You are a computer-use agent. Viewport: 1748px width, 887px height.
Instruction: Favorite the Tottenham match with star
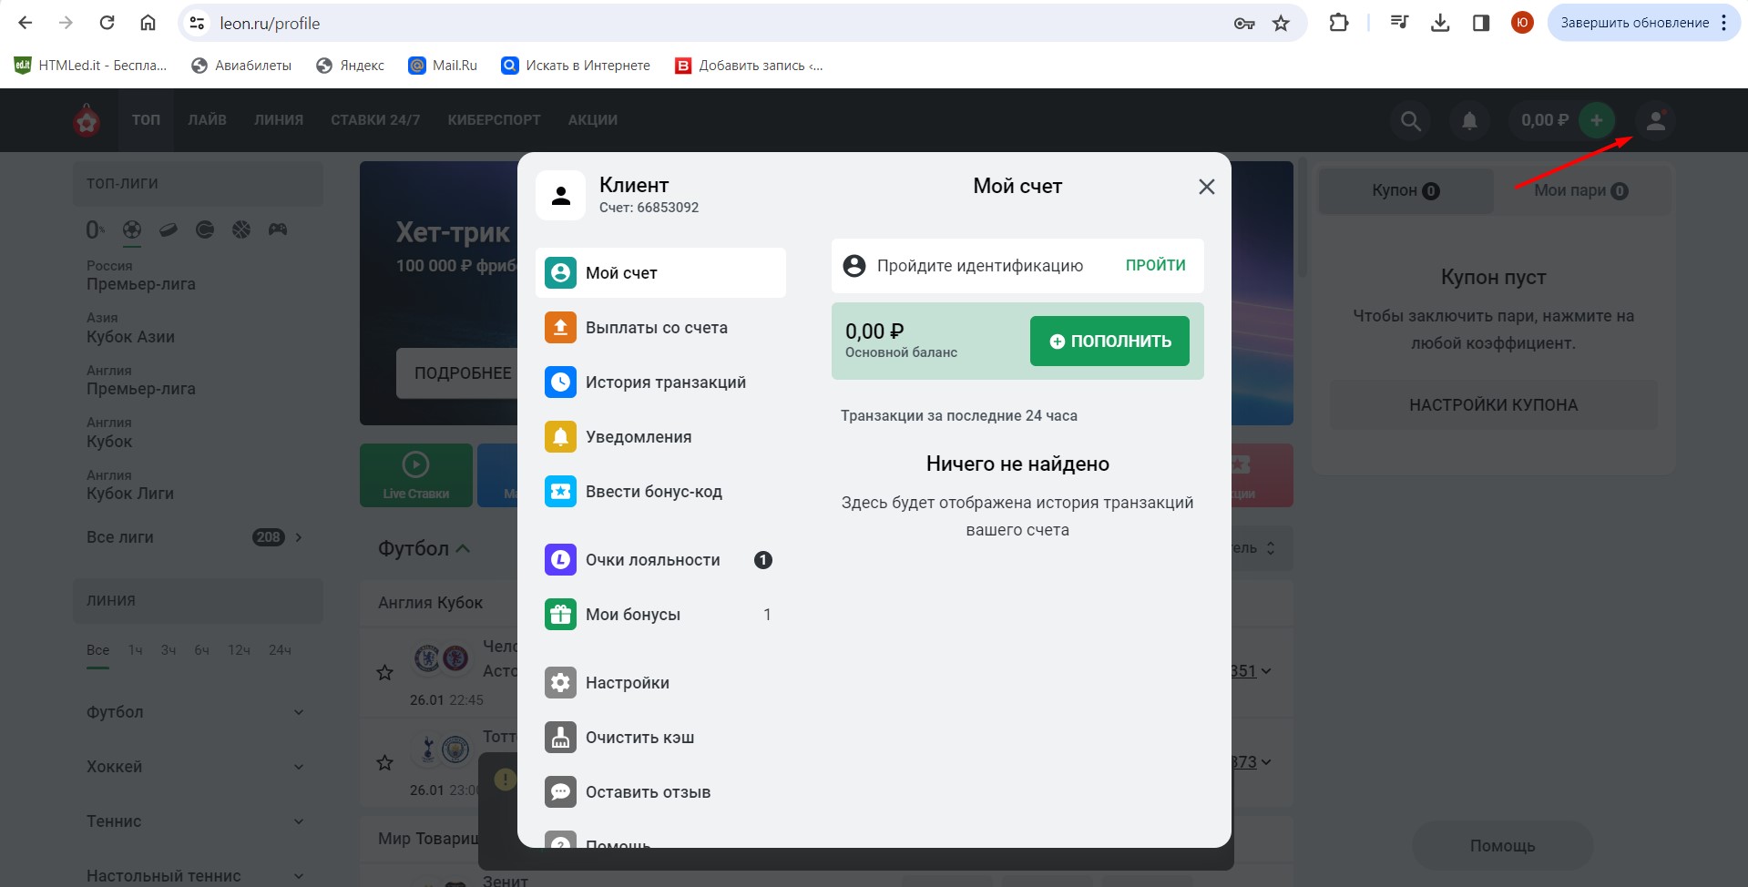pyautogui.click(x=385, y=762)
